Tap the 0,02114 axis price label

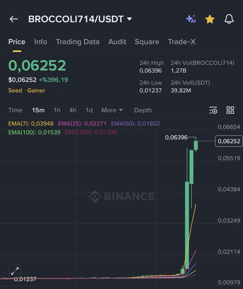(229, 252)
